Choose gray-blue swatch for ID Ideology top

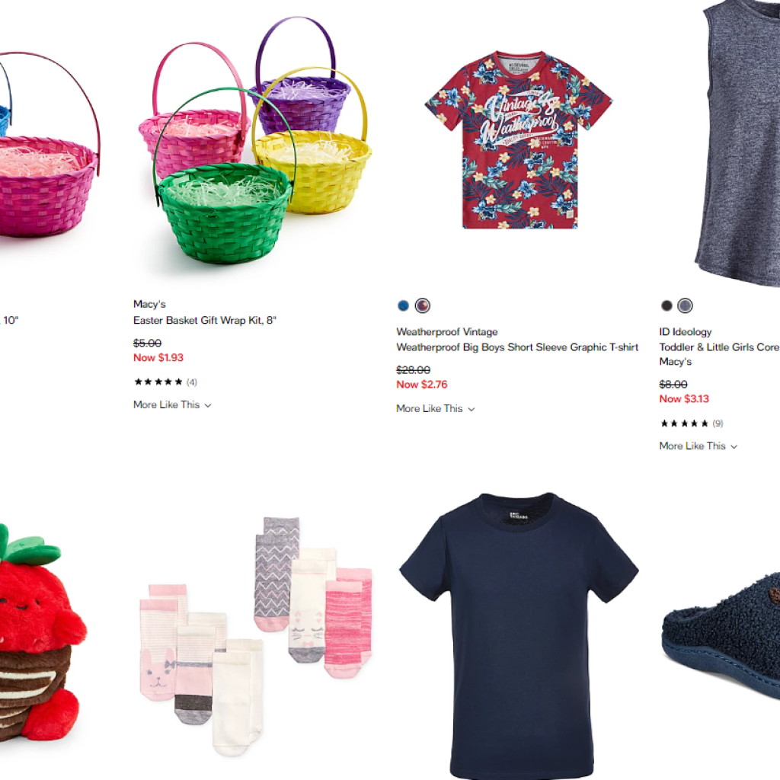pos(685,305)
